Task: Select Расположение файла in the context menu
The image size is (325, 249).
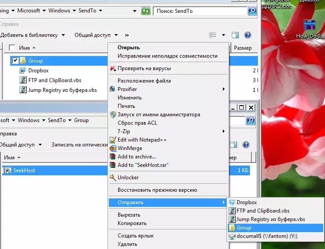Action: point(144,81)
